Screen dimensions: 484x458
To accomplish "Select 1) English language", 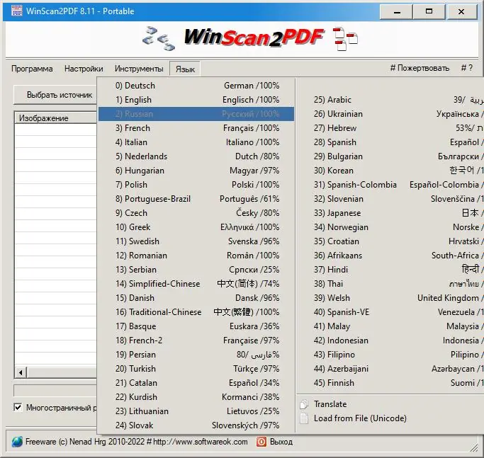I will [196, 100].
